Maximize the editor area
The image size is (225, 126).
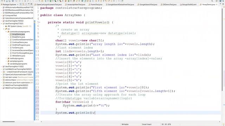(x=223, y=5)
